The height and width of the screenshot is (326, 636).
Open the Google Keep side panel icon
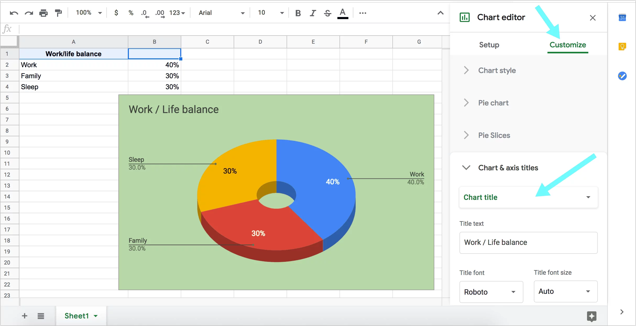622,47
